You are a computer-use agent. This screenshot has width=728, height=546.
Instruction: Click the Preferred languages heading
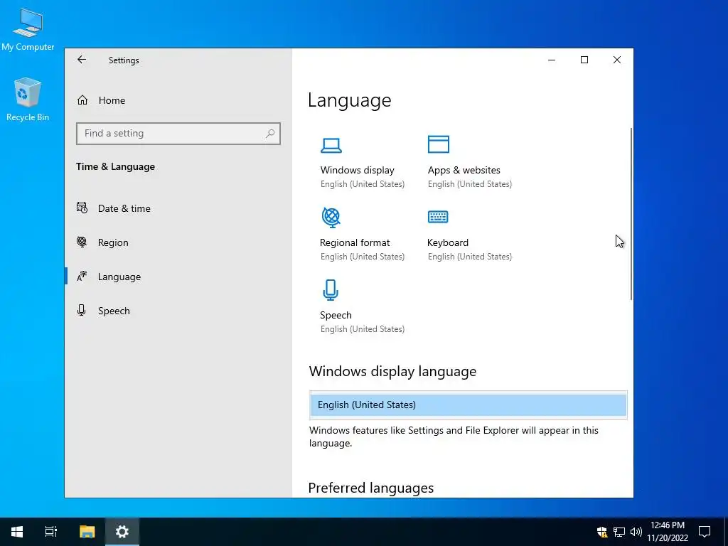click(371, 488)
